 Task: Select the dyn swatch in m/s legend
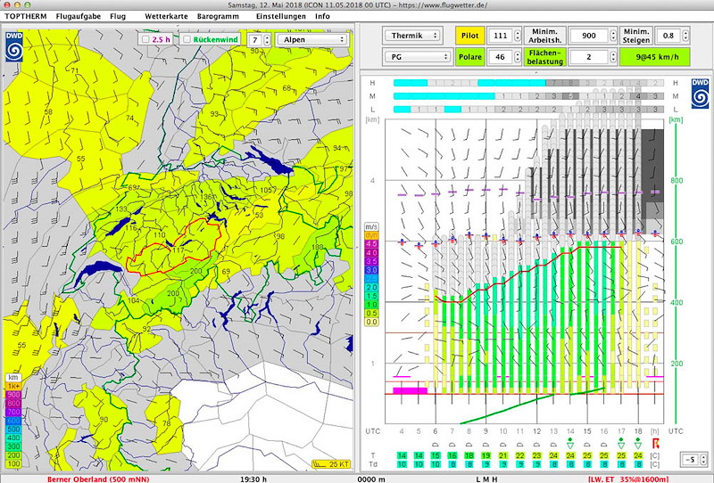click(371, 235)
